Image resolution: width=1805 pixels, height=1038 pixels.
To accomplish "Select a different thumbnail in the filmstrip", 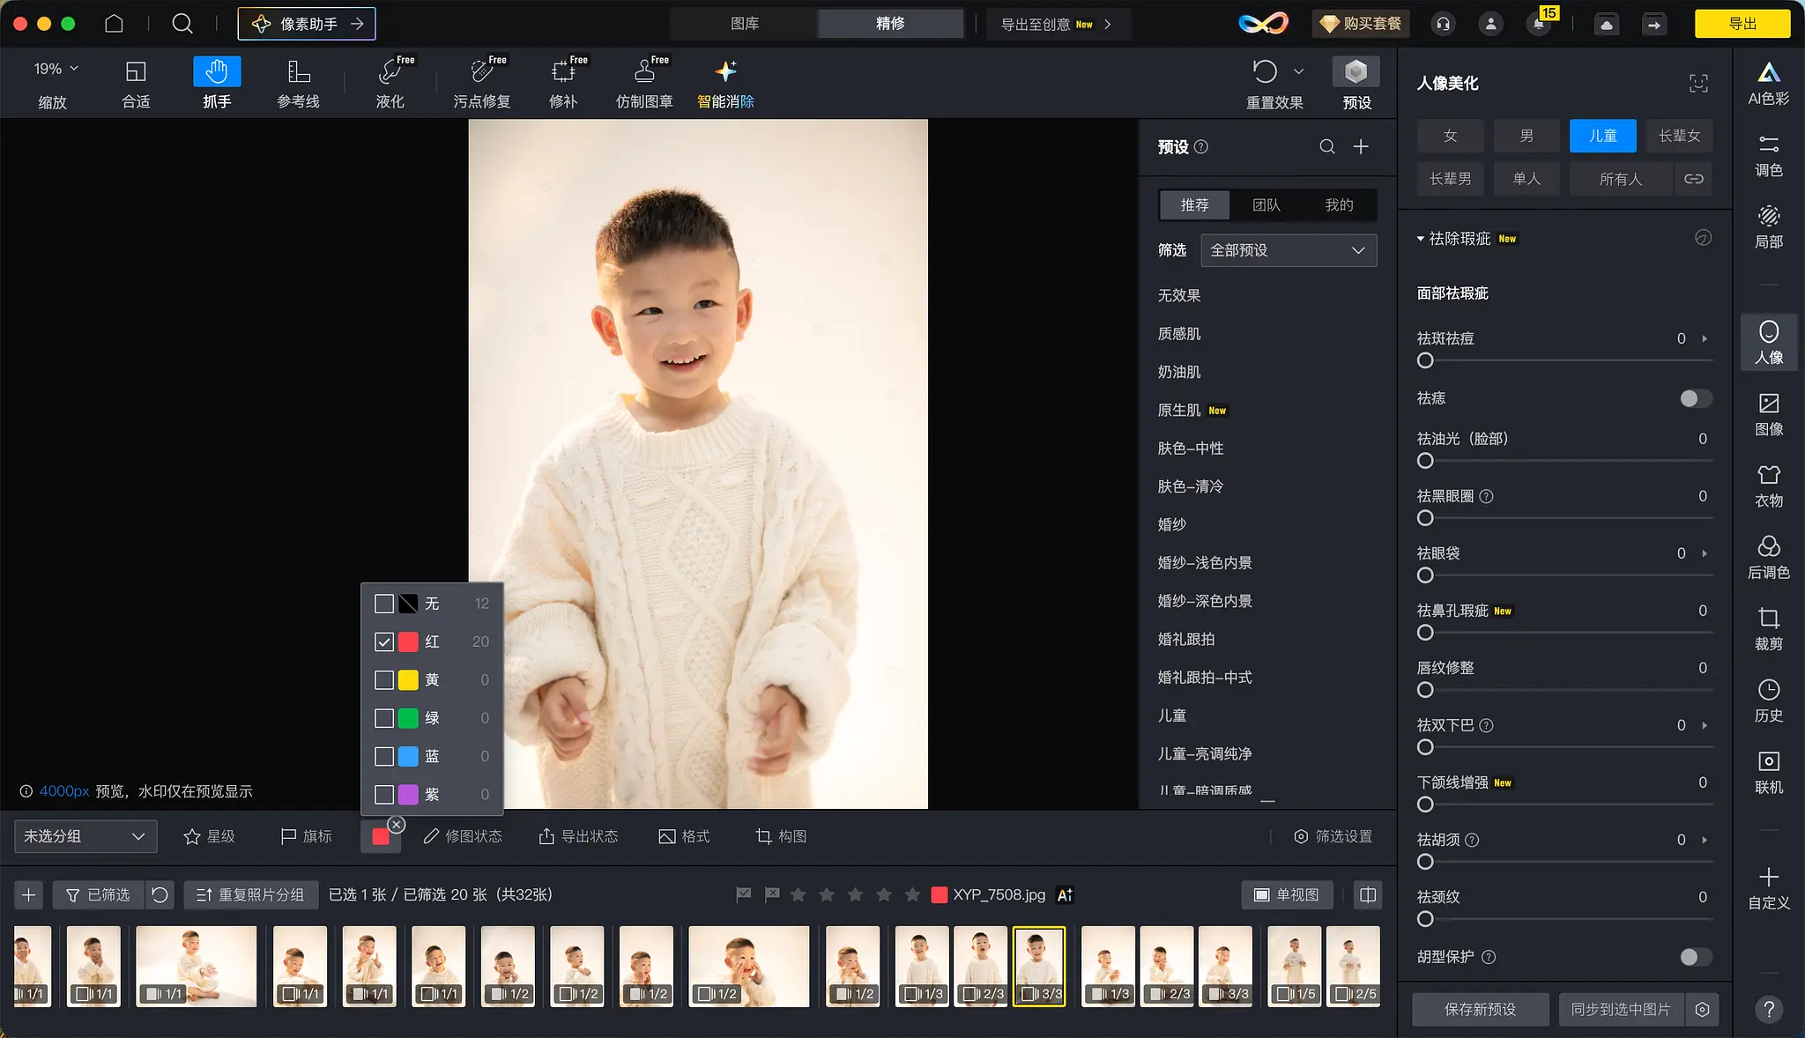I will click(299, 966).
